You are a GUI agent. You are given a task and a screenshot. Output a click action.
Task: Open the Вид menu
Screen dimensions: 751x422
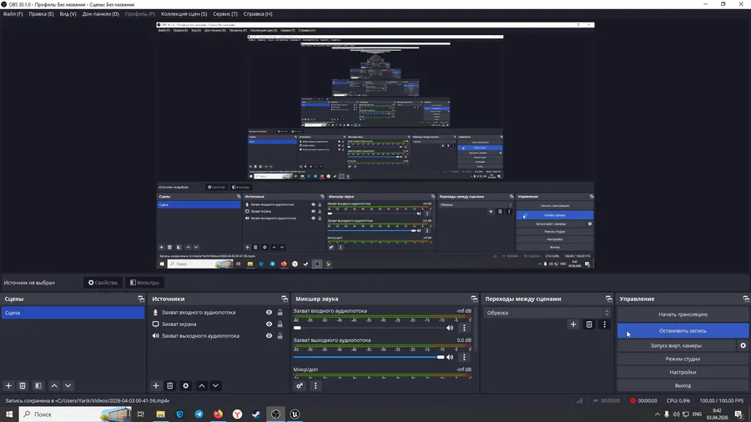point(68,14)
